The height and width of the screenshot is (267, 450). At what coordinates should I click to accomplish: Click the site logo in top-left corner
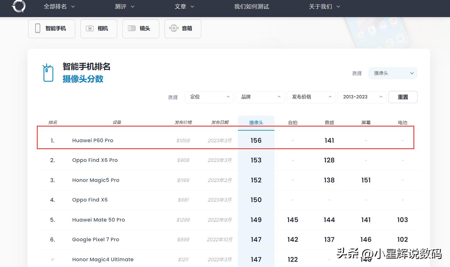pyautogui.click(x=19, y=6)
